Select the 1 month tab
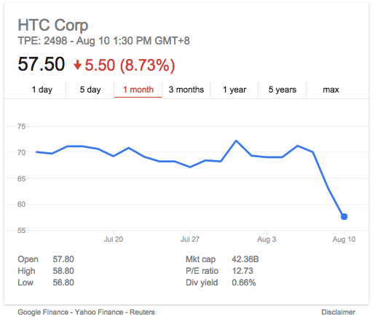The height and width of the screenshot is (319, 375). (x=138, y=90)
